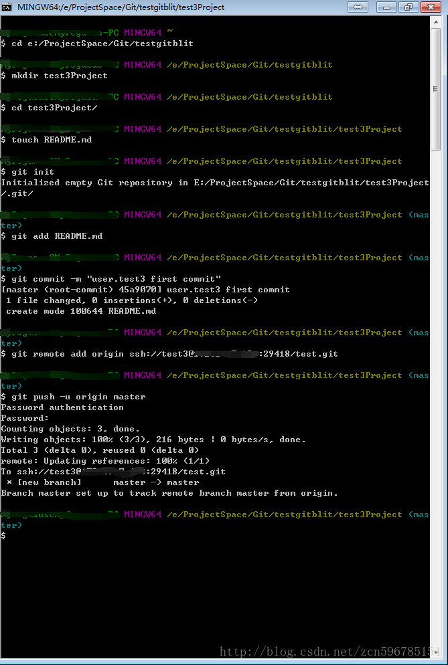Click the final empty '$' prompt

point(3,536)
